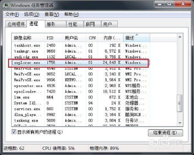This screenshot has width=194, height=155.
Task: Select the services.exe process row
Action: [81, 109]
